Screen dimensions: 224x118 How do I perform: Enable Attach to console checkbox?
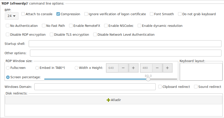click(23, 14)
